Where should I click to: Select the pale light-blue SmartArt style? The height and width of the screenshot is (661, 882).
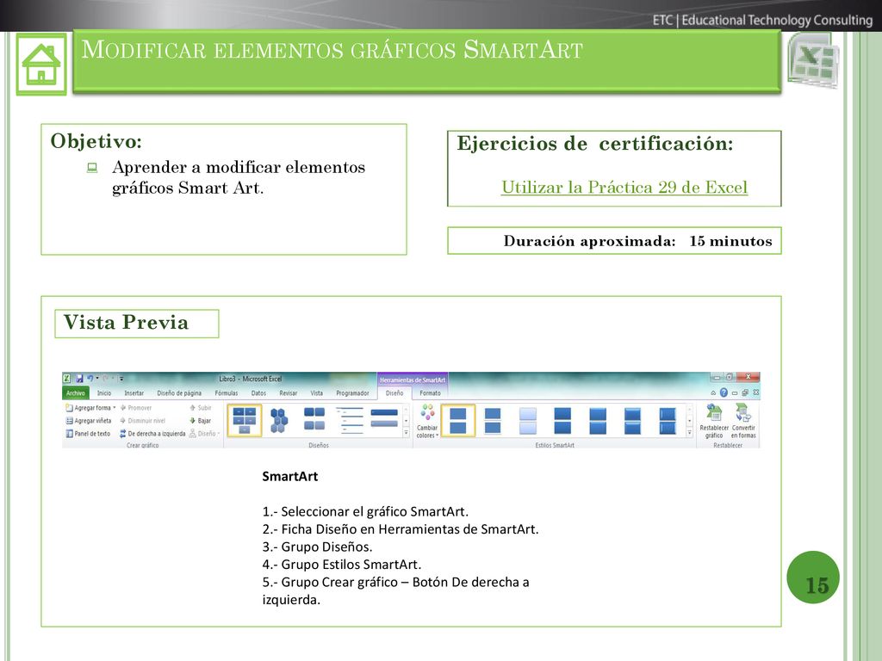[x=528, y=421]
